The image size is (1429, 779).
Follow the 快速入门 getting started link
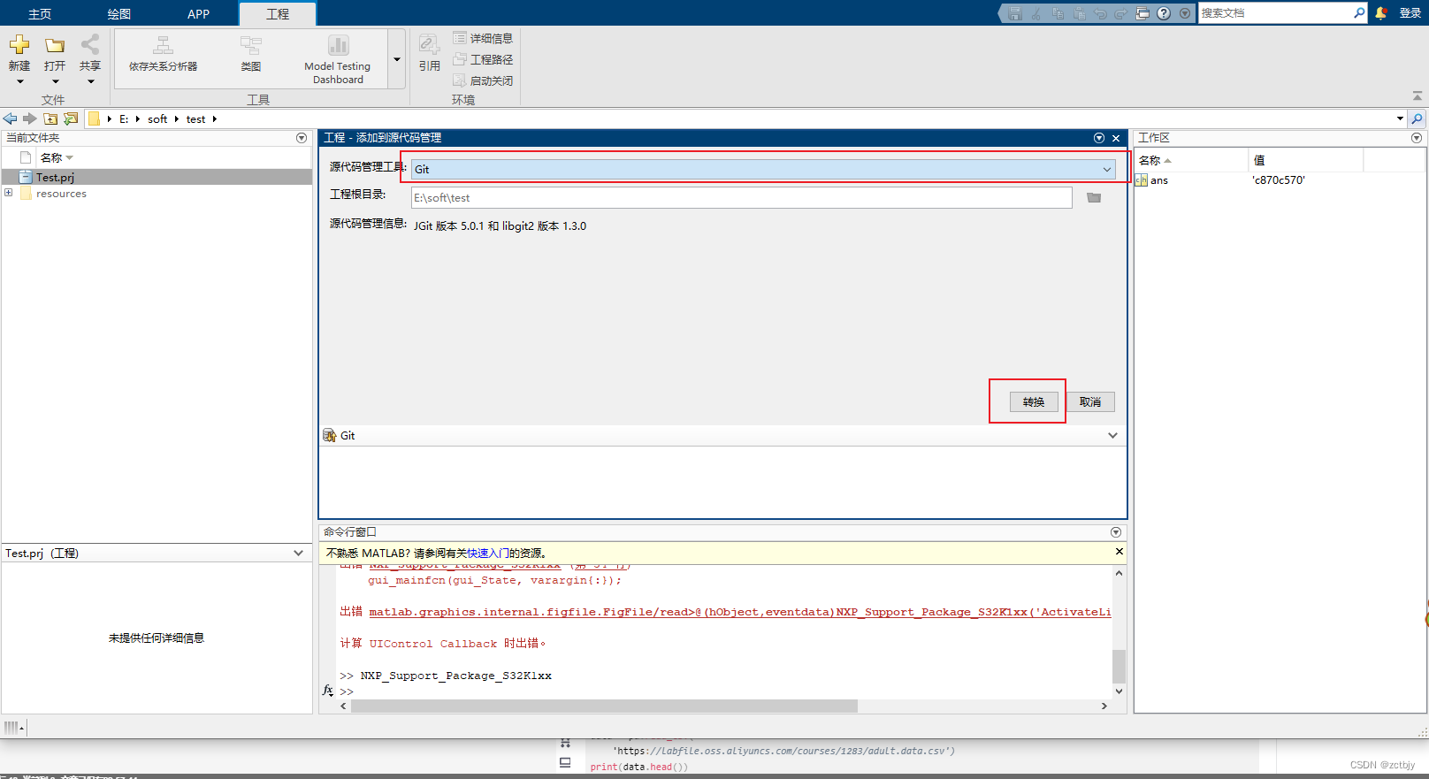point(488,553)
